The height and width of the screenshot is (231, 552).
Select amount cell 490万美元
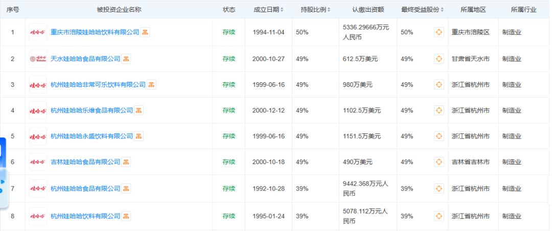pyautogui.click(x=357, y=162)
